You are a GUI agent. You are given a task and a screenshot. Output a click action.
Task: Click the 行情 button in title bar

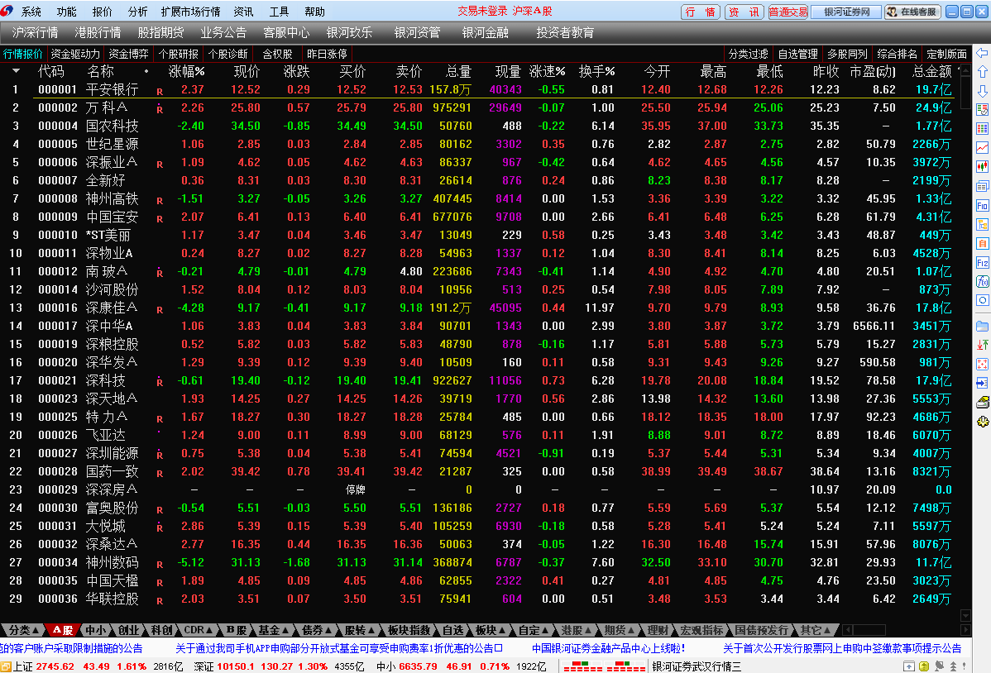click(701, 12)
